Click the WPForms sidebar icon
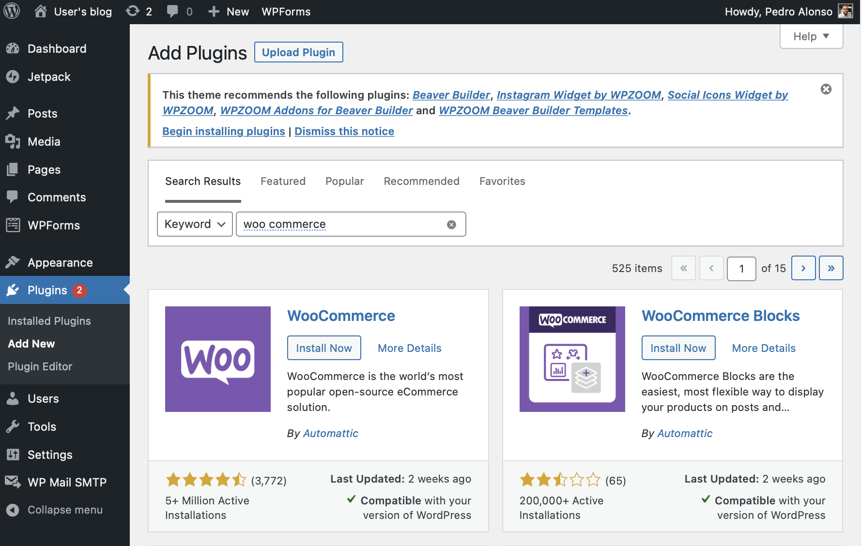This screenshot has width=861, height=546. [13, 225]
